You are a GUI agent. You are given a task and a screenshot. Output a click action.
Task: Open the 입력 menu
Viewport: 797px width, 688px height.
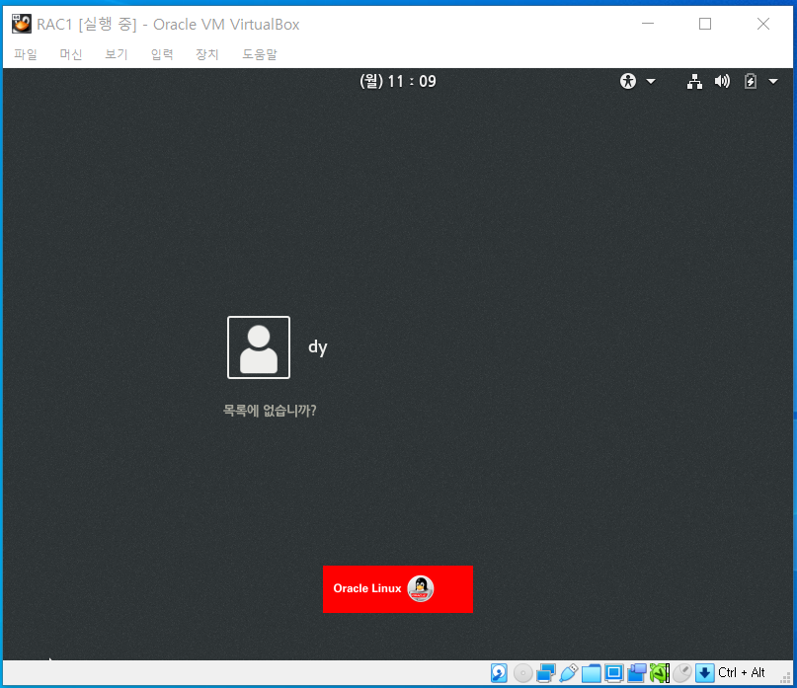click(x=162, y=54)
